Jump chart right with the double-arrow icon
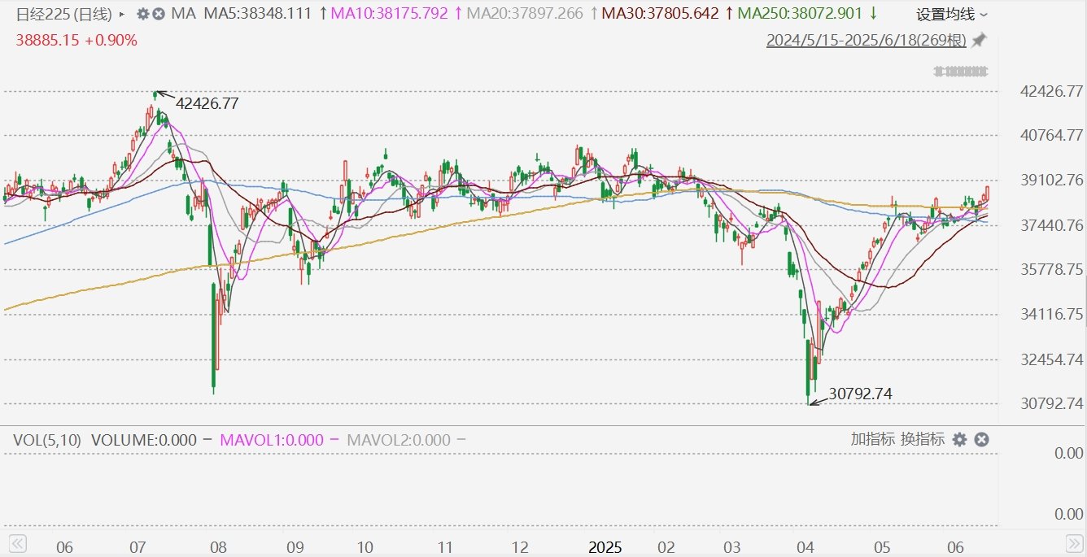This screenshot has height=557, width=1087. [x=1074, y=542]
